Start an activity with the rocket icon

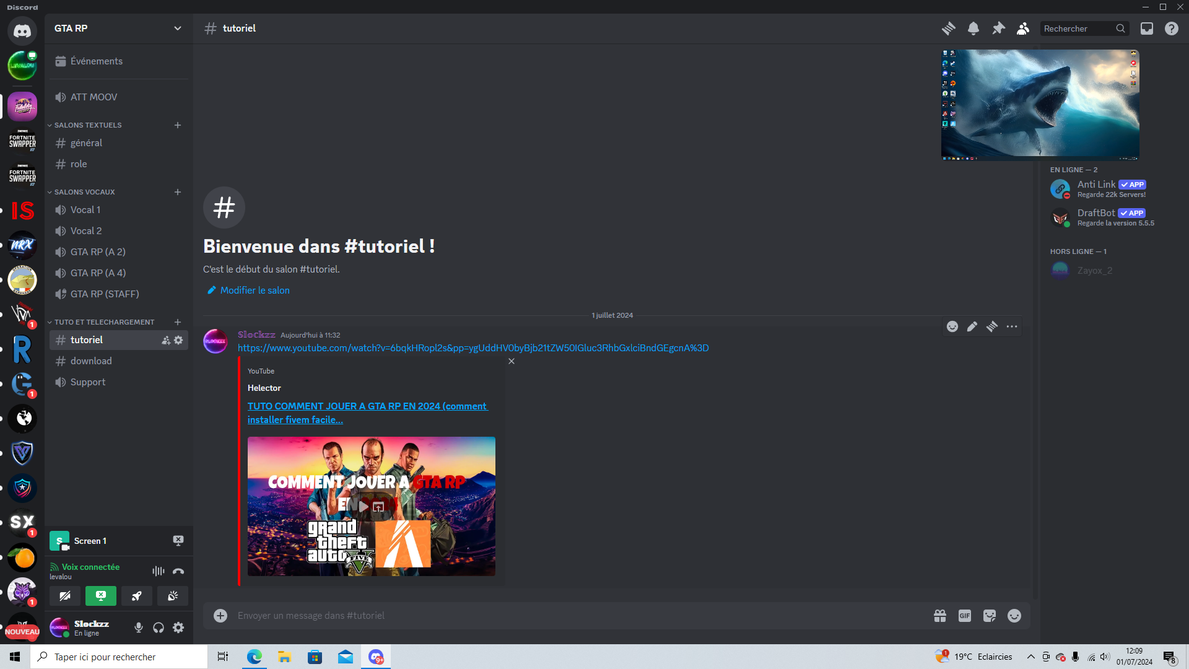click(x=137, y=596)
